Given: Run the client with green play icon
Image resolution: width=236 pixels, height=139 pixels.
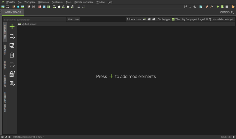Looking at the screenshot, I should point(218,7).
